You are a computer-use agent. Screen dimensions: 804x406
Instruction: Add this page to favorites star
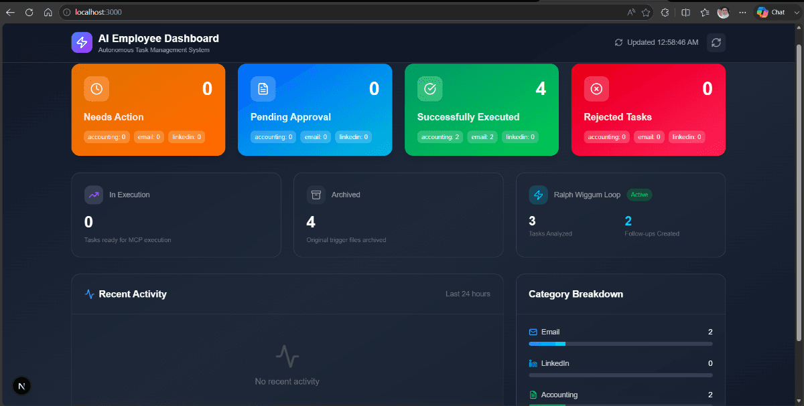point(646,12)
